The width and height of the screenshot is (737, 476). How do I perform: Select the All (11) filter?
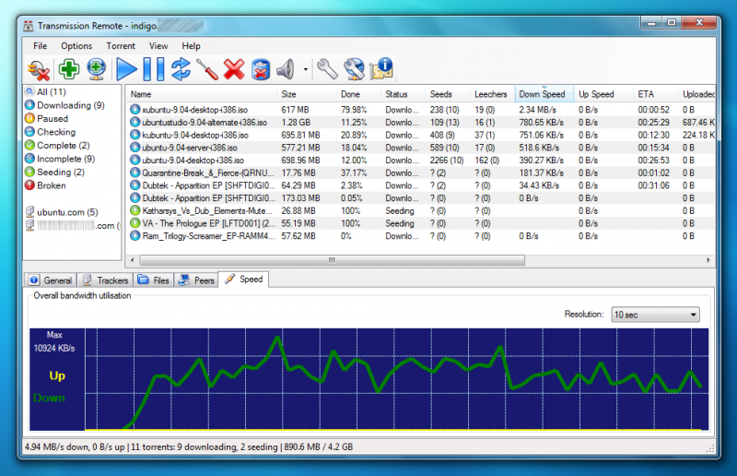(45, 92)
